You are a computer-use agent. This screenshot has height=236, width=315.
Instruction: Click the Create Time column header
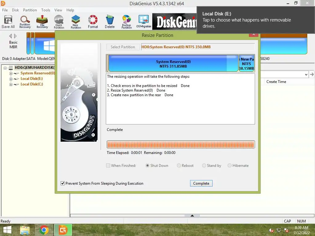click(x=276, y=82)
